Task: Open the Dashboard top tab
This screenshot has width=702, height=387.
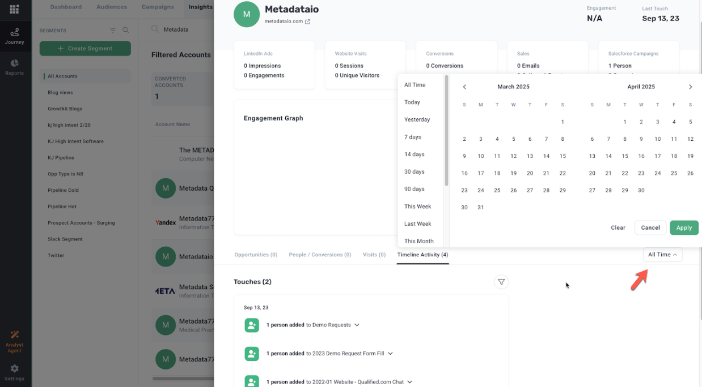Action: point(66,7)
